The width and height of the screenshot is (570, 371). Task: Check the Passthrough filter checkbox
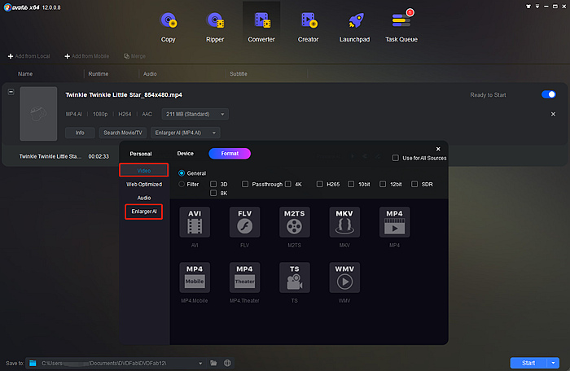(245, 184)
